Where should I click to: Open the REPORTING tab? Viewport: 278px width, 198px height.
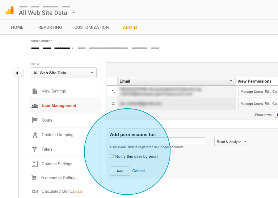(50, 27)
